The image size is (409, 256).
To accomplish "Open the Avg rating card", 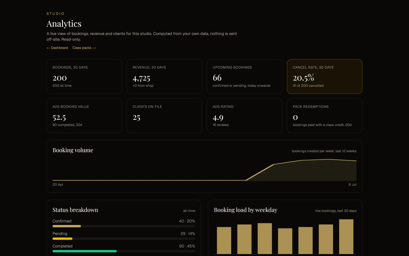I will pos(244,116).
